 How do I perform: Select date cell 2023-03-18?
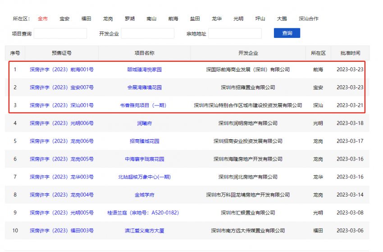coord(350,123)
